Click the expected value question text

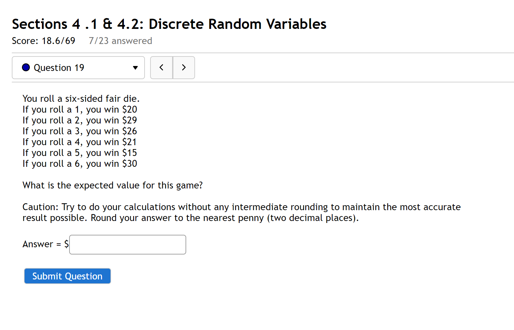coord(112,185)
